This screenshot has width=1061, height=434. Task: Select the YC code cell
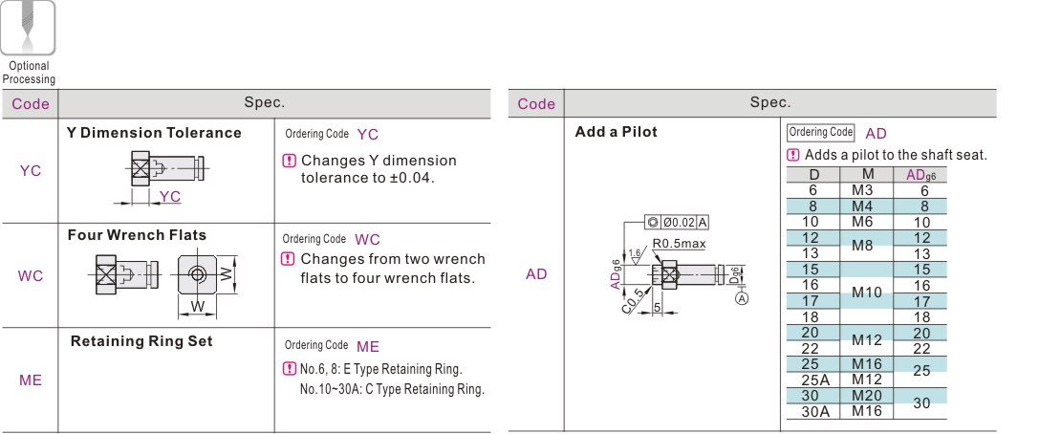pos(30,171)
